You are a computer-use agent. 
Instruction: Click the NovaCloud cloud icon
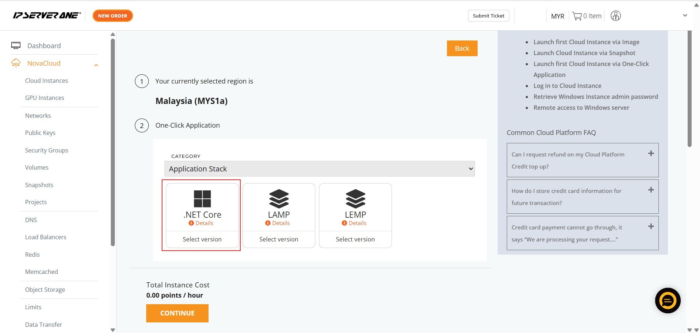(16, 63)
